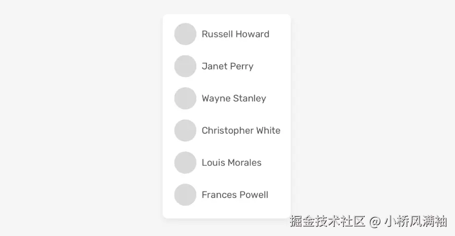Click blank card space below Frances Powell

click(x=226, y=212)
